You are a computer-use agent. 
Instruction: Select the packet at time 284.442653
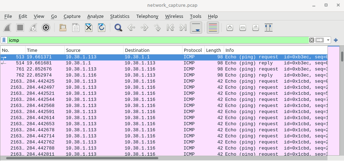coord(164,124)
